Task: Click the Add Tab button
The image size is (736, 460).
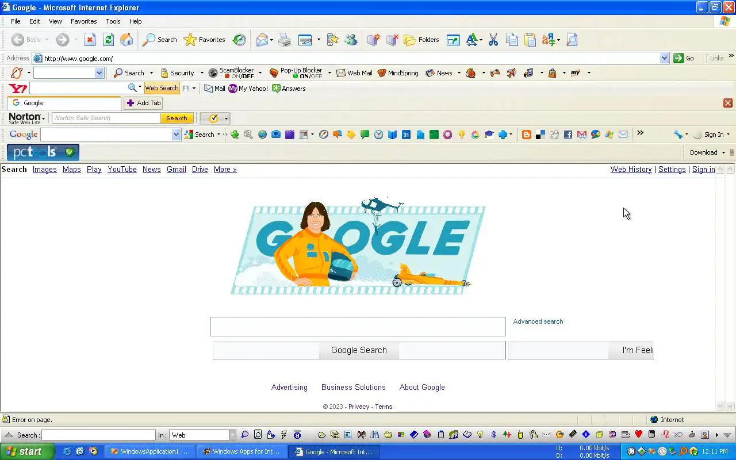Action: click(x=144, y=103)
